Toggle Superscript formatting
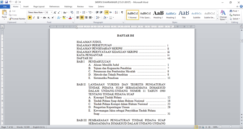 pos(53,18)
